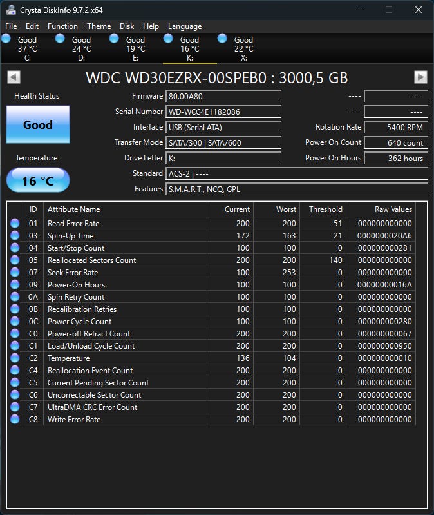Click status orb for Seek Error Rate
The image size is (434, 515).
(15, 272)
